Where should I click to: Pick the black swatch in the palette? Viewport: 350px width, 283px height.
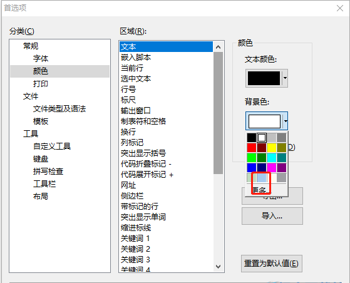251,138
